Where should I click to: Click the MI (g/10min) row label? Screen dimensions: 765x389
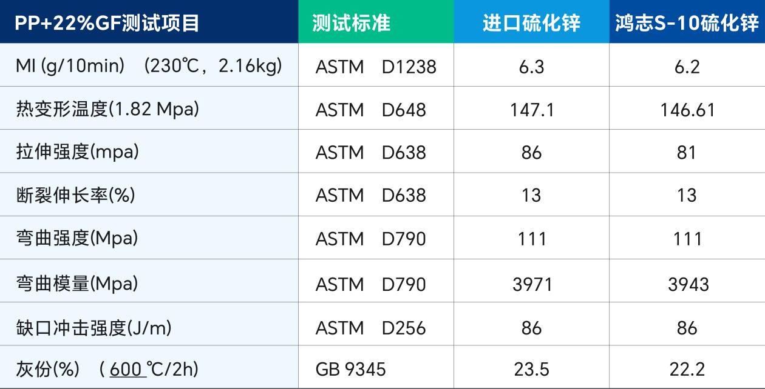point(149,66)
